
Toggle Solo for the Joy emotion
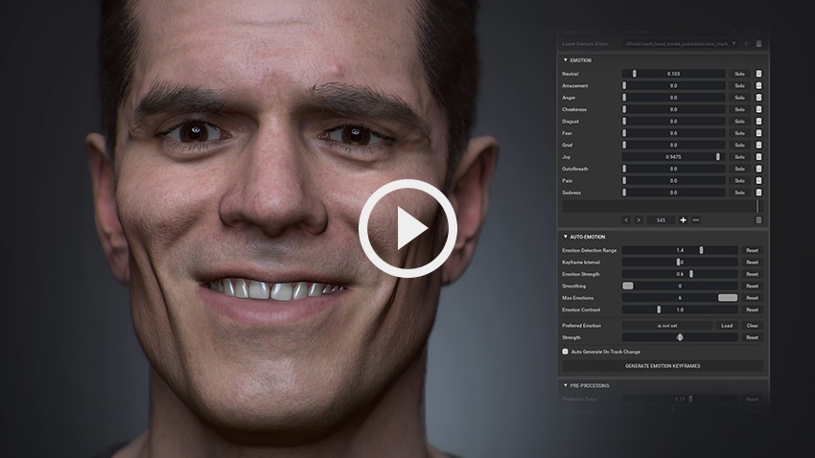[739, 157]
